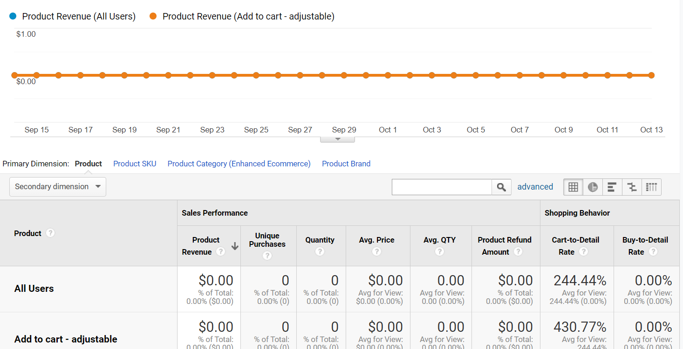The width and height of the screenshot is (683, 349).
Task: Click the 430.77% Cart-to-Detail value
Action: 580,327
